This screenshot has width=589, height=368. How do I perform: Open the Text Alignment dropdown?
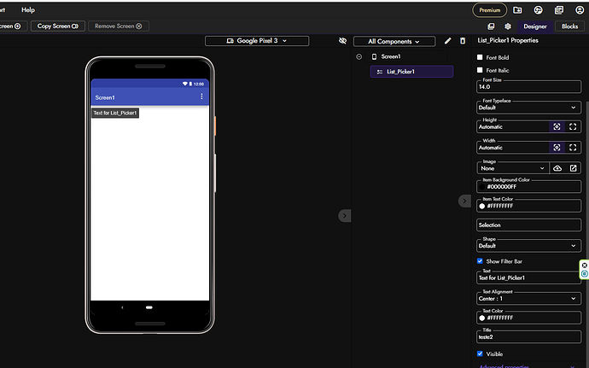point(528,299)
